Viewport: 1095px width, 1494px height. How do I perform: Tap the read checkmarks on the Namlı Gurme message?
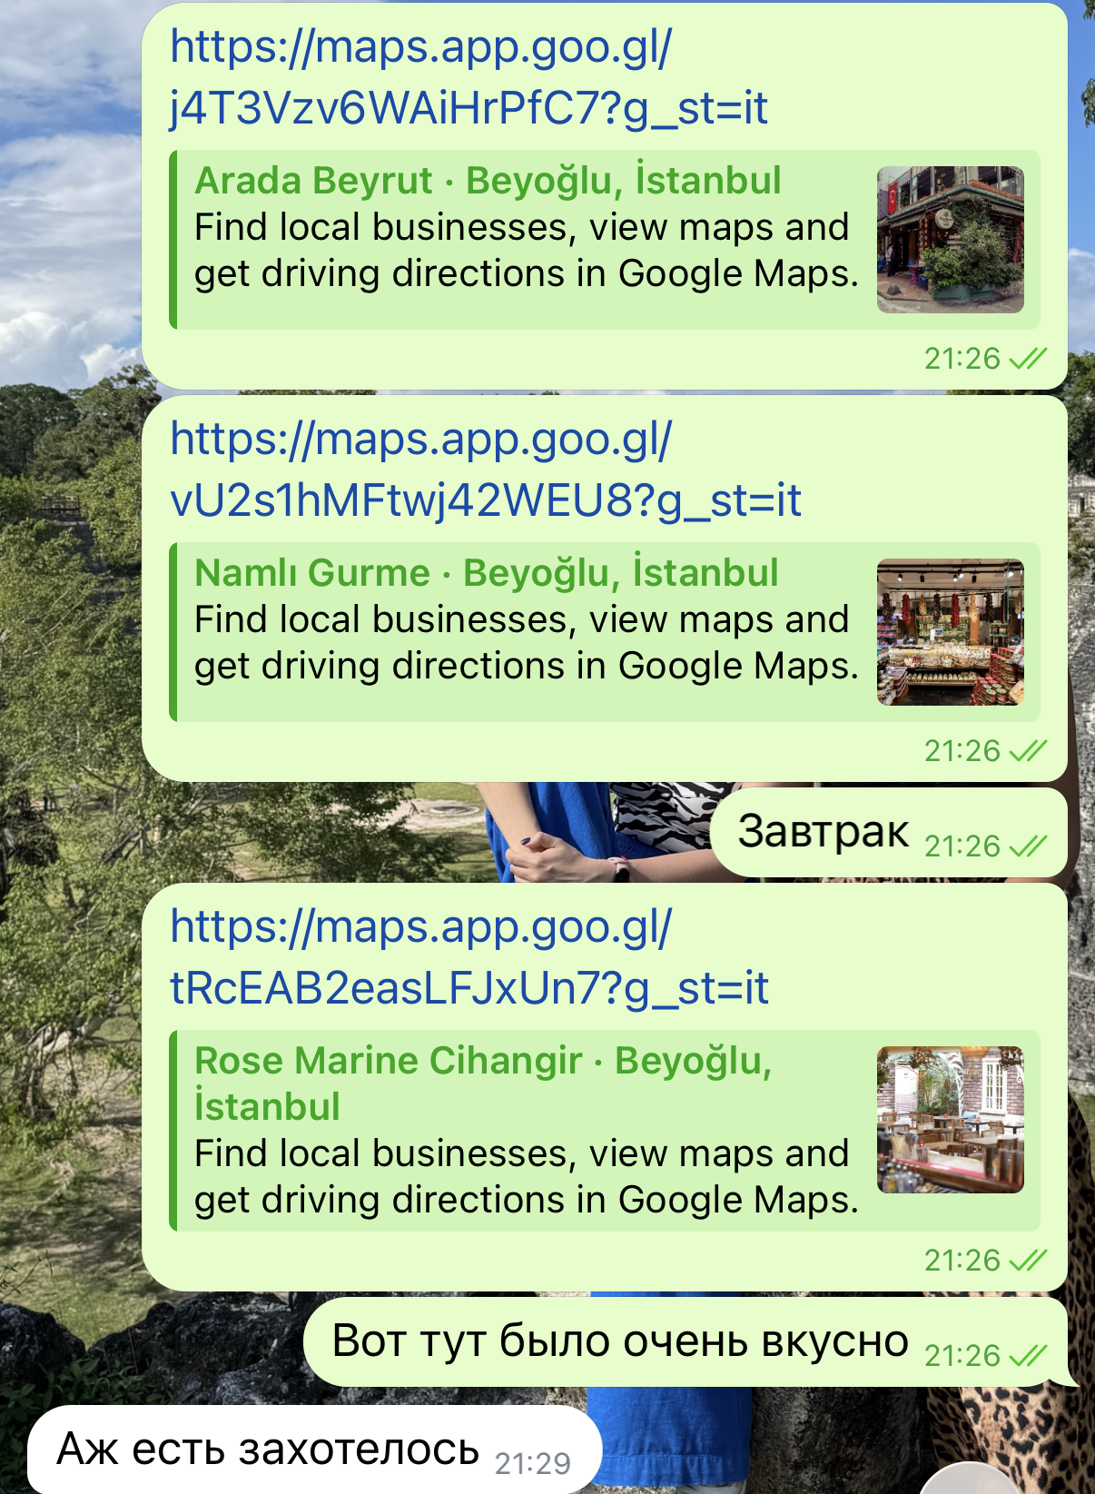(x=1028, y=751)
